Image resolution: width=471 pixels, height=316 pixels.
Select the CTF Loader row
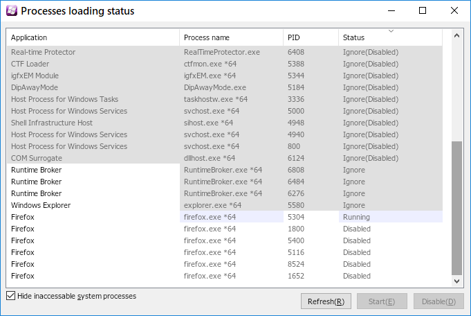pyautogui.click(x=225, y=64)
